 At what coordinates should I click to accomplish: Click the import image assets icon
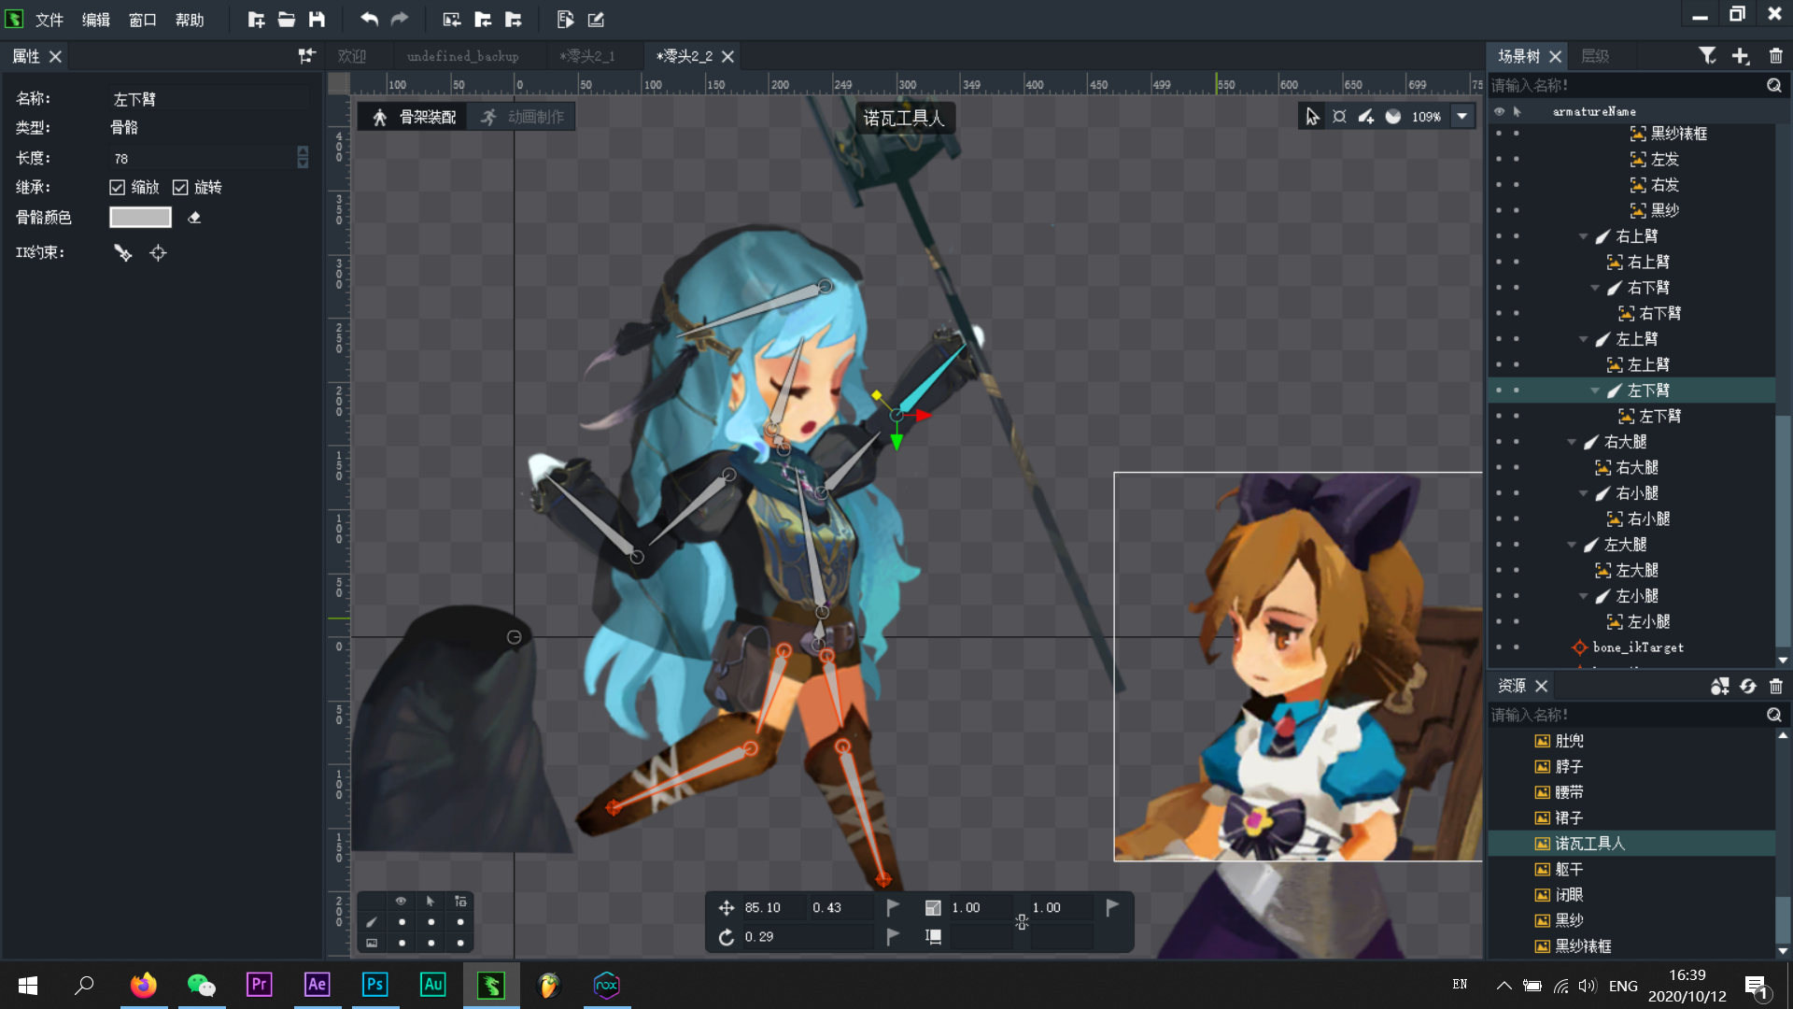[452, 20]
